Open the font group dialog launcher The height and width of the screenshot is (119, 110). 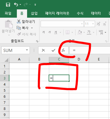tap(106, 41)
